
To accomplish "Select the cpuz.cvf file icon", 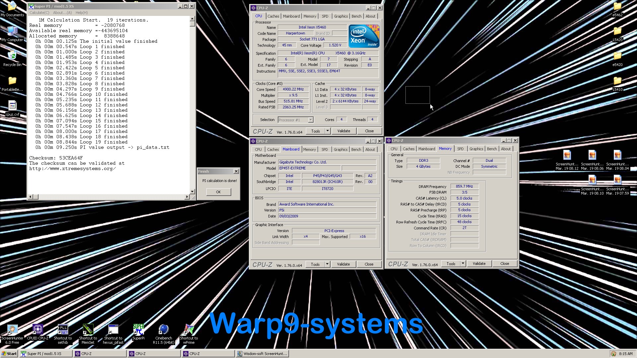I will coord(12,108).
